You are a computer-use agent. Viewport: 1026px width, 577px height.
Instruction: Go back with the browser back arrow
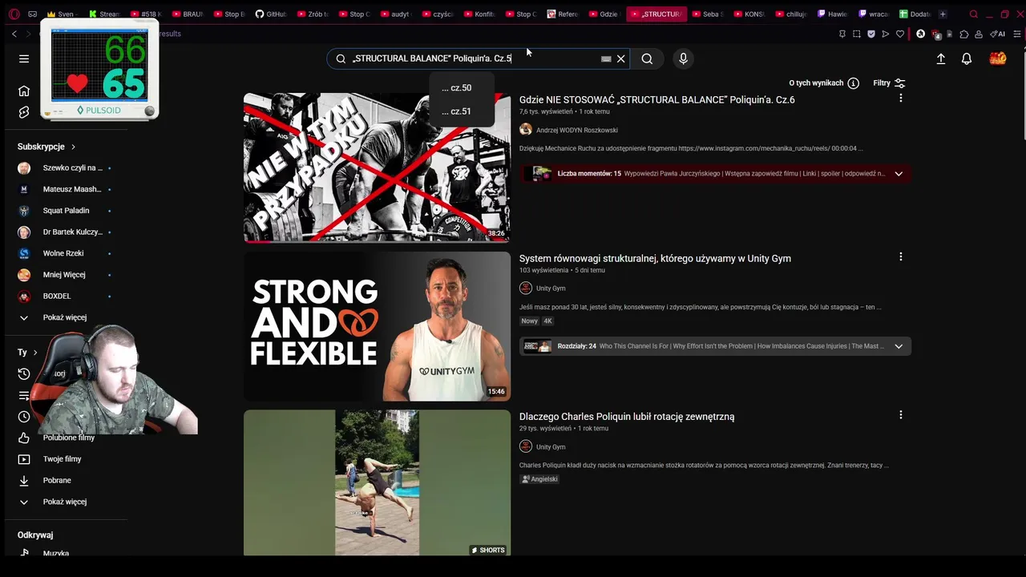click(14, 34)
